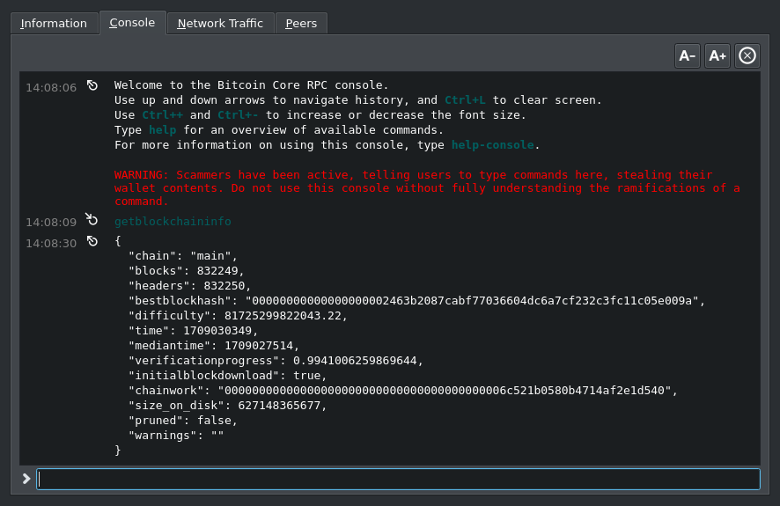Click the "chain": "main" line
Viewport: 780px width, 506px height.
click(183, 255)
